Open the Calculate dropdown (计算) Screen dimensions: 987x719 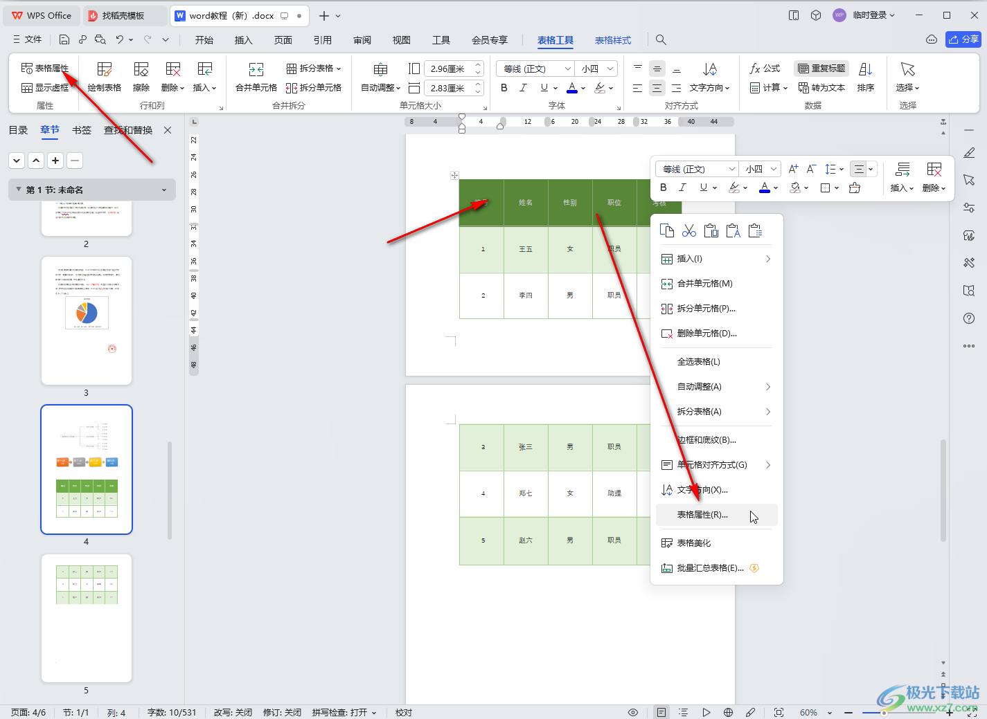tap(769, 87)
